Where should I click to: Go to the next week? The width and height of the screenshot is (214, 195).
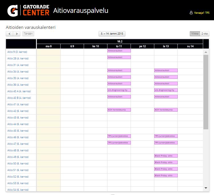tap(17, 34)
